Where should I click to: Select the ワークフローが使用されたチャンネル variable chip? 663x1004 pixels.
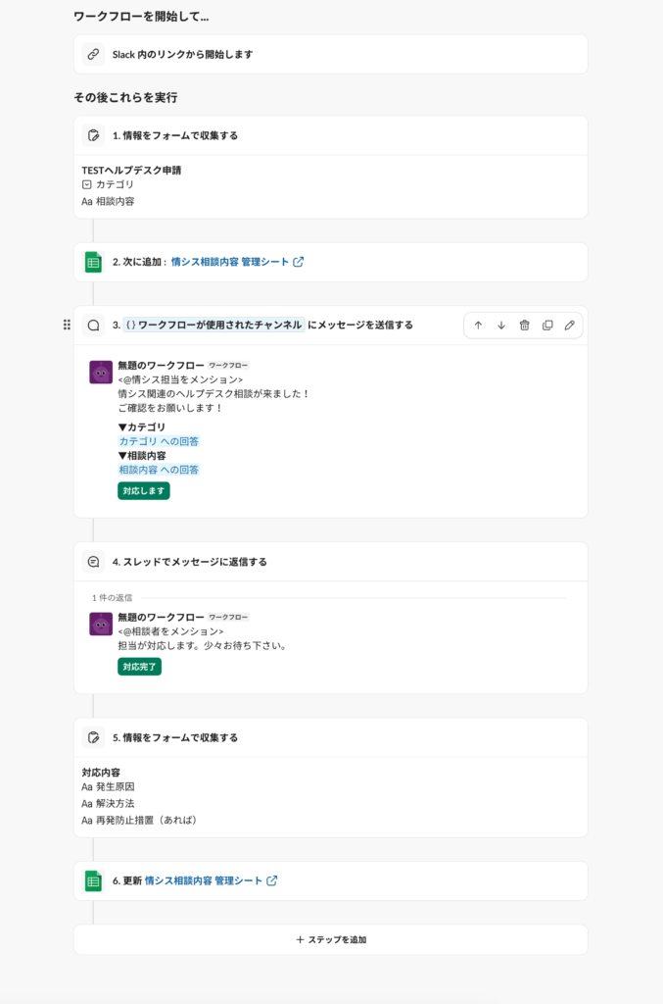[213, 325]
